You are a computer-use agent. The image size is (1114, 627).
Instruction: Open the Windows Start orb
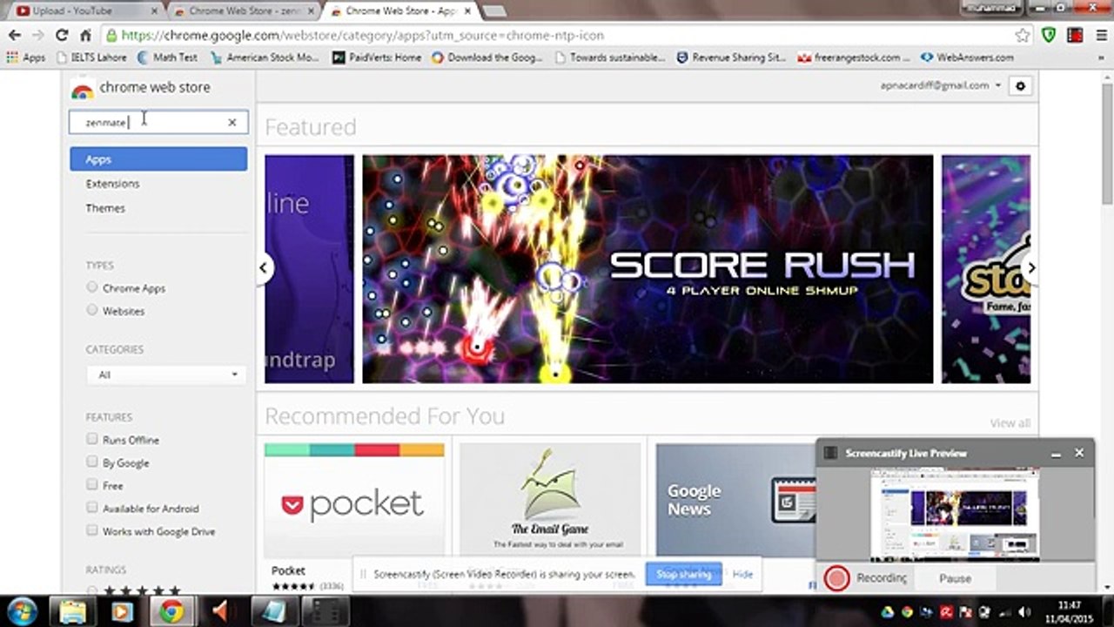click(23, 611)
